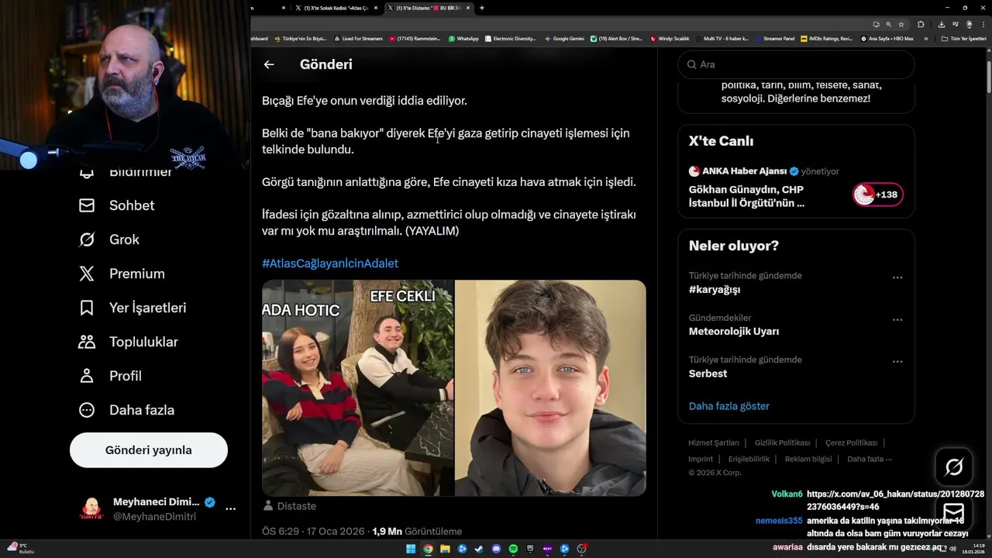Open the Ada Hotic and Efe Cekli photo
992x558 pixels.
coord(357,388)
